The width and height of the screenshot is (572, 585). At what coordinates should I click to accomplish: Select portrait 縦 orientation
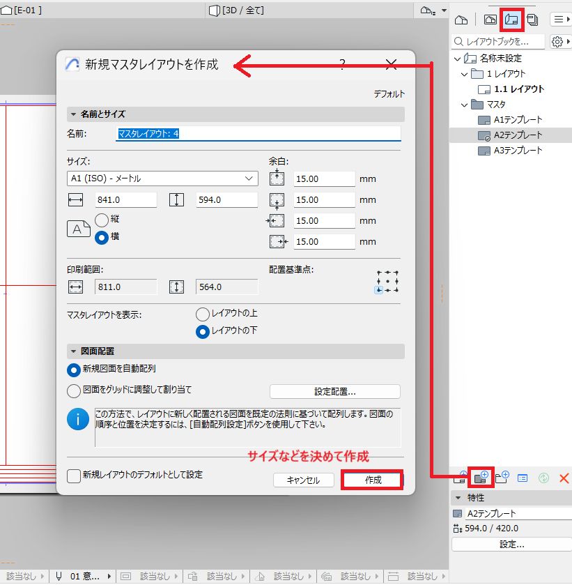[x=102, y=220]
